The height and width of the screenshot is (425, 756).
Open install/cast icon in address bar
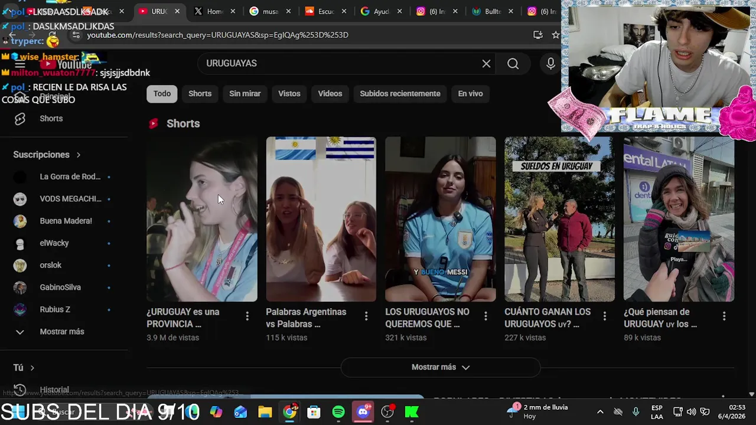[x=537, y=35]
